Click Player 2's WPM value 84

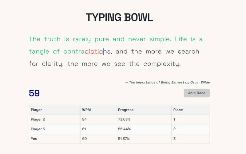[x=84, y=120]
